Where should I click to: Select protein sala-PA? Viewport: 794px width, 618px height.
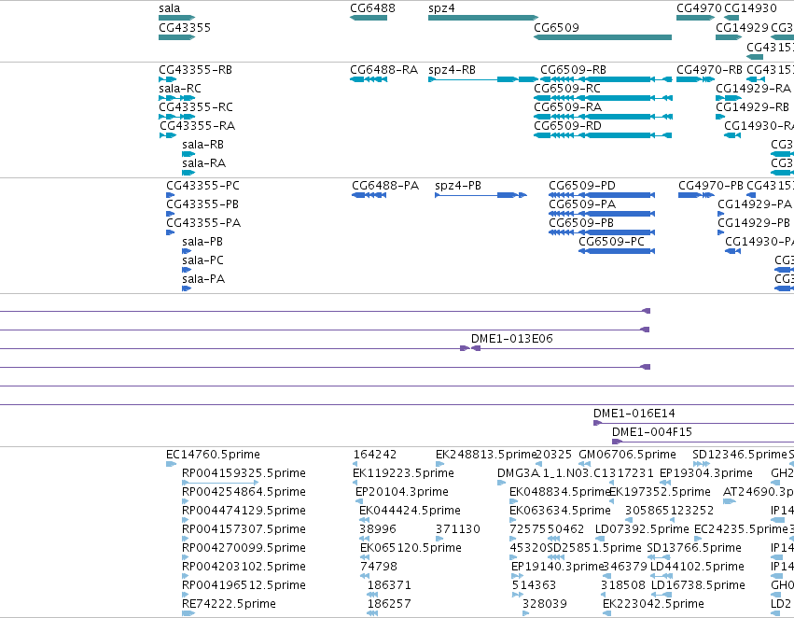187,288
